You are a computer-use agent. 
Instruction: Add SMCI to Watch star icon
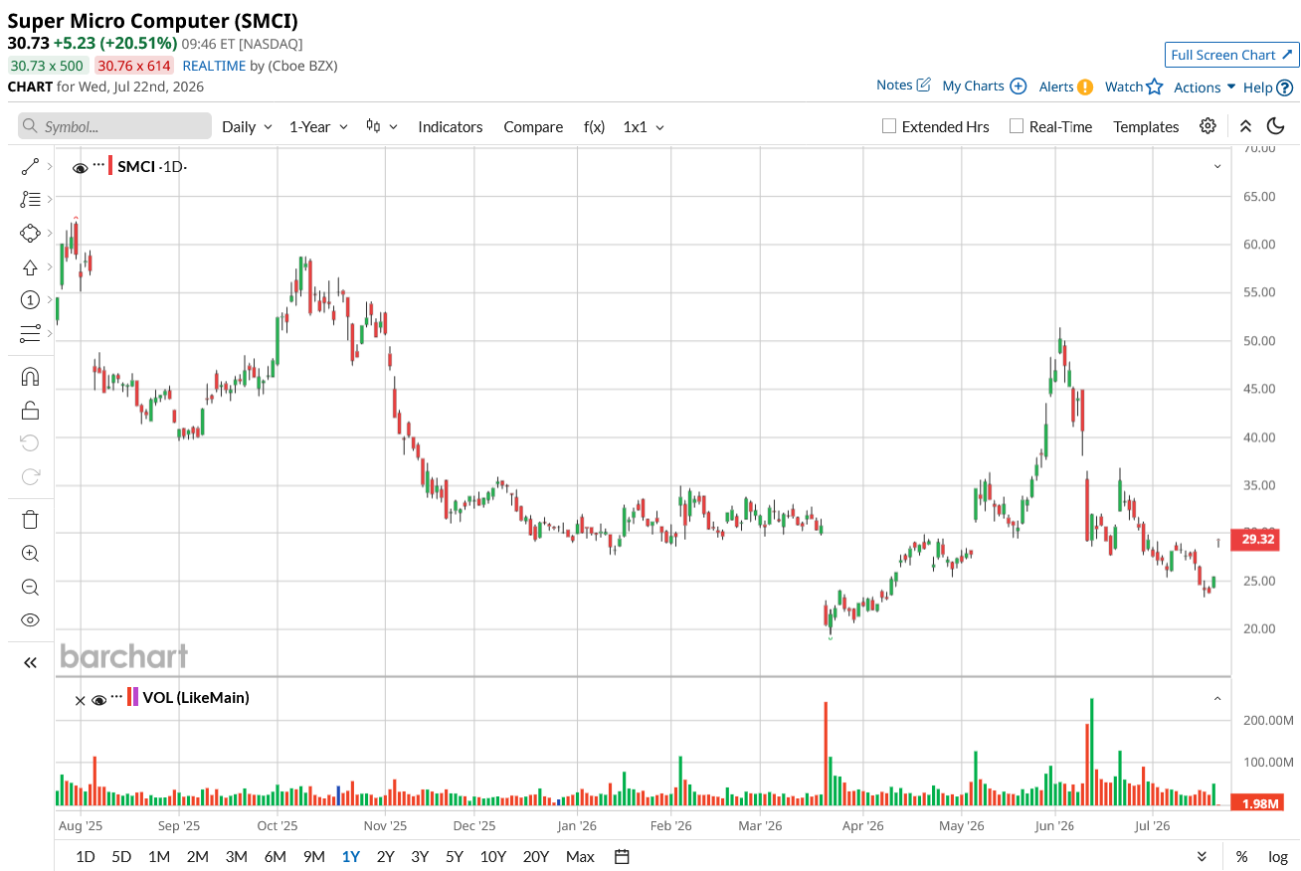point(1155,87)
